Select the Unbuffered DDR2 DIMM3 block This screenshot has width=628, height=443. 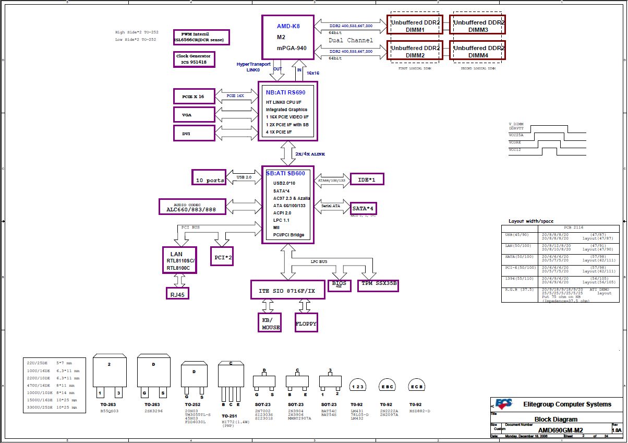478,25
